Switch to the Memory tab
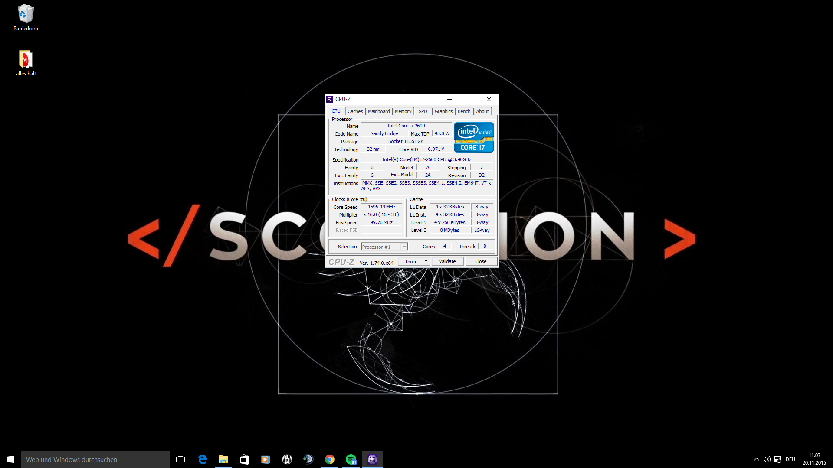Viewport: 833px width, 468px height. click(x=403, y=111)
